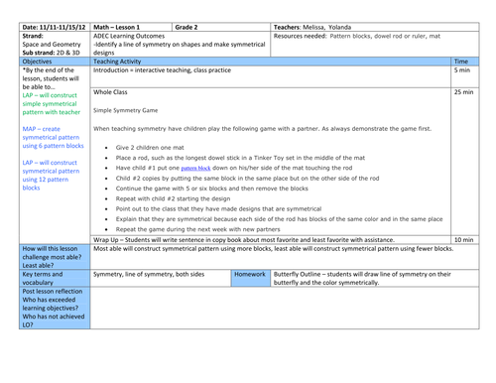Viewport: 496px width, 383px height.
Task: Click the '5 min' time cell
Action: 465,76
